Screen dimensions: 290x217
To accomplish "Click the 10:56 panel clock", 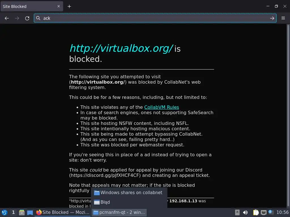I will coord(282,212).
